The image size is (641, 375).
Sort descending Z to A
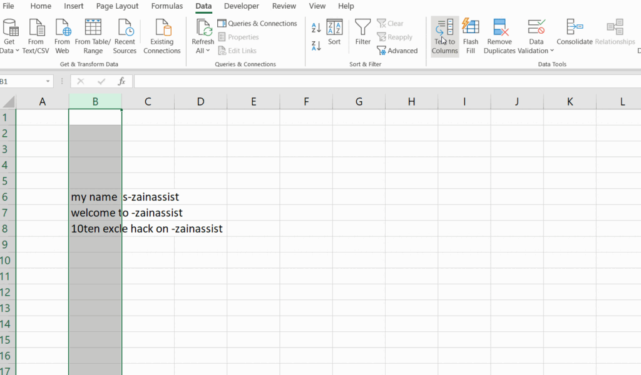[316, 45]
